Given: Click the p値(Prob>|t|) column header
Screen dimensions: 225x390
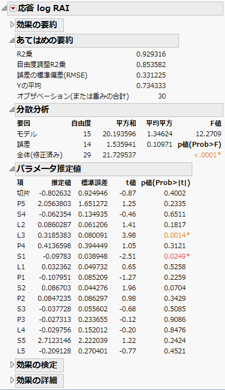Looking at the screenshot, I should (166, 183).
